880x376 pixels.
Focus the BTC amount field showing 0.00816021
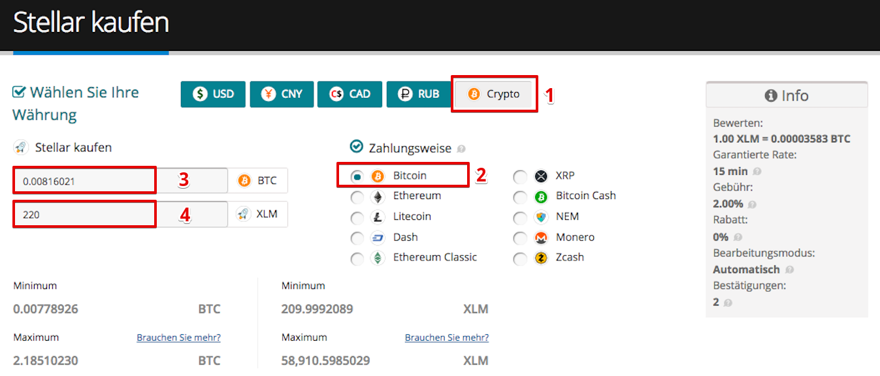click(x=120, y=181)
